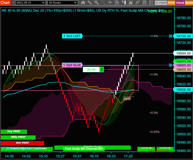Toggle the BarCo button
193x160 pixels.
point(189,3)
